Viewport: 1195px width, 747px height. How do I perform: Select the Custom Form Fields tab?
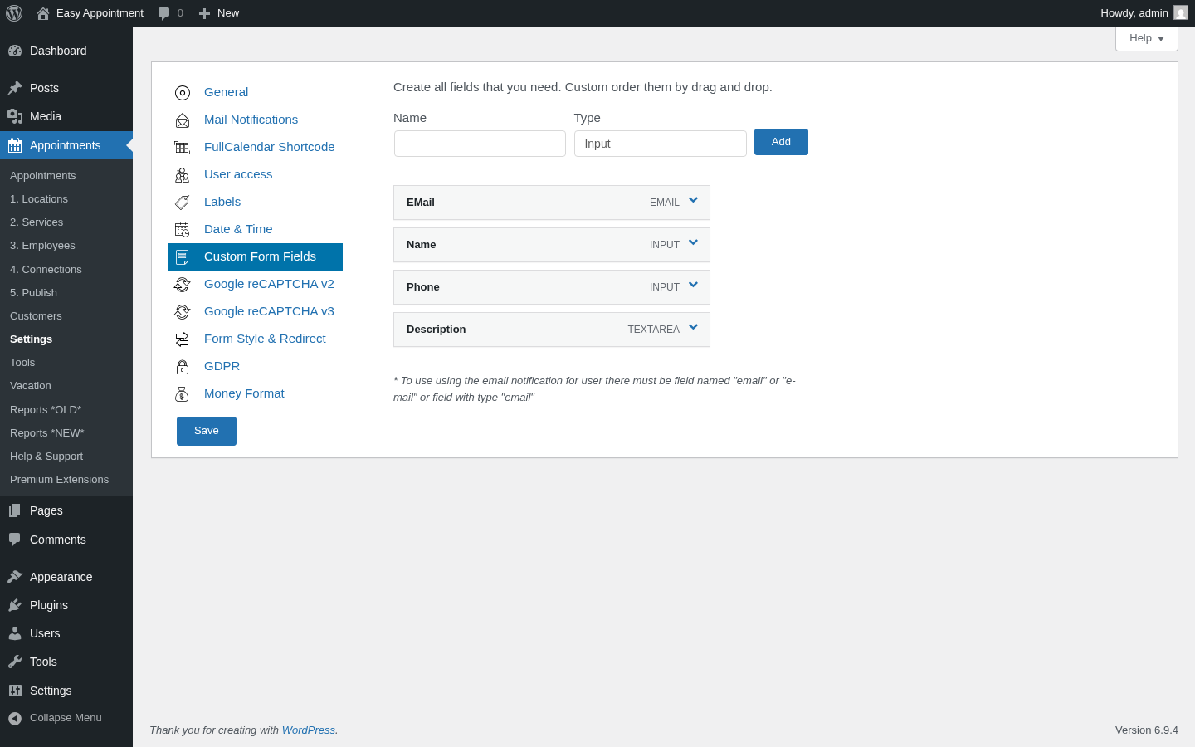coord(256,256)
